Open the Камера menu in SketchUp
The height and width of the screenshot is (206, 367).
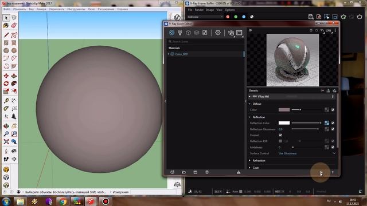point(41,9)
